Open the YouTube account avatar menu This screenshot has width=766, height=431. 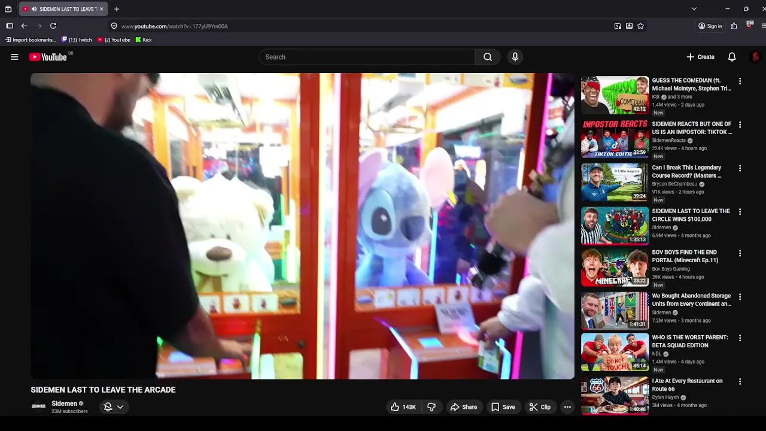755,57
